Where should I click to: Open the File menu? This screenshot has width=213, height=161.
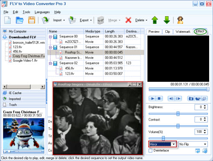6,12
